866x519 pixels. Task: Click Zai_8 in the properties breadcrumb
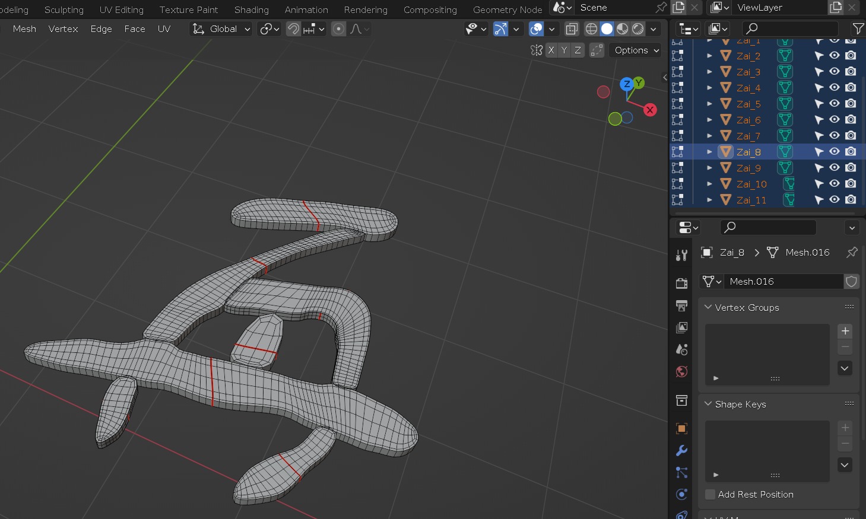pos(732,252)
